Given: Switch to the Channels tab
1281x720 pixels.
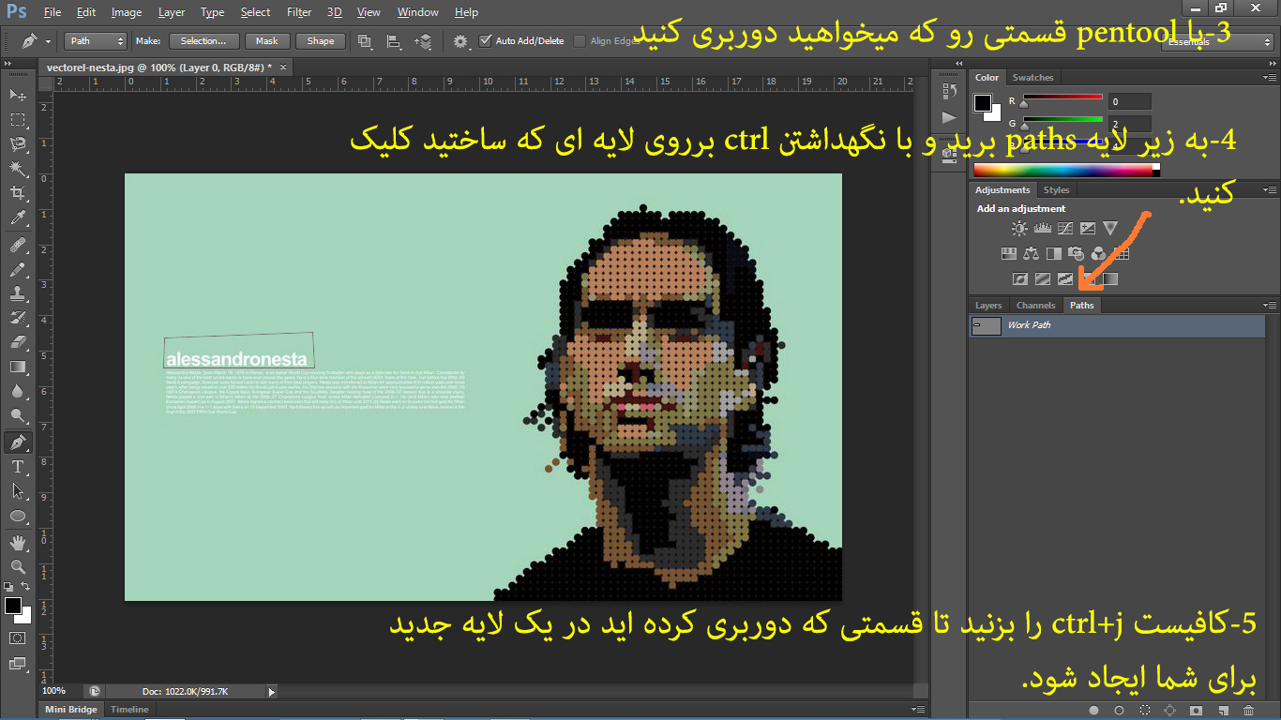Looking at the screenshot, I should (x=1035, y=306).
